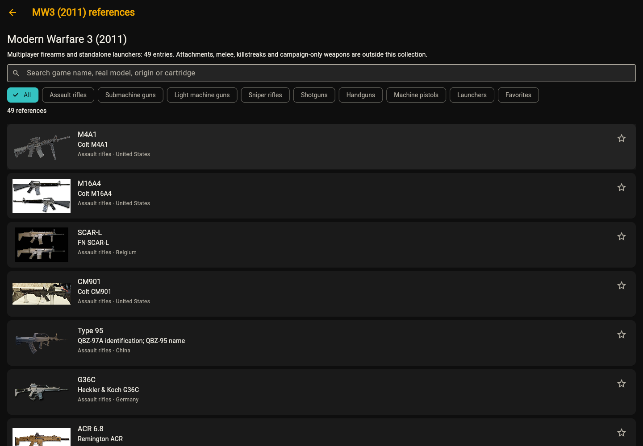Star the M16A4 entry
The height and width of the screenshot is (446, 643).
point(622,187)
